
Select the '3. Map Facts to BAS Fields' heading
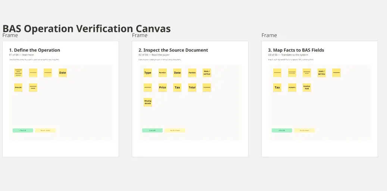click(x=296, y=50)
